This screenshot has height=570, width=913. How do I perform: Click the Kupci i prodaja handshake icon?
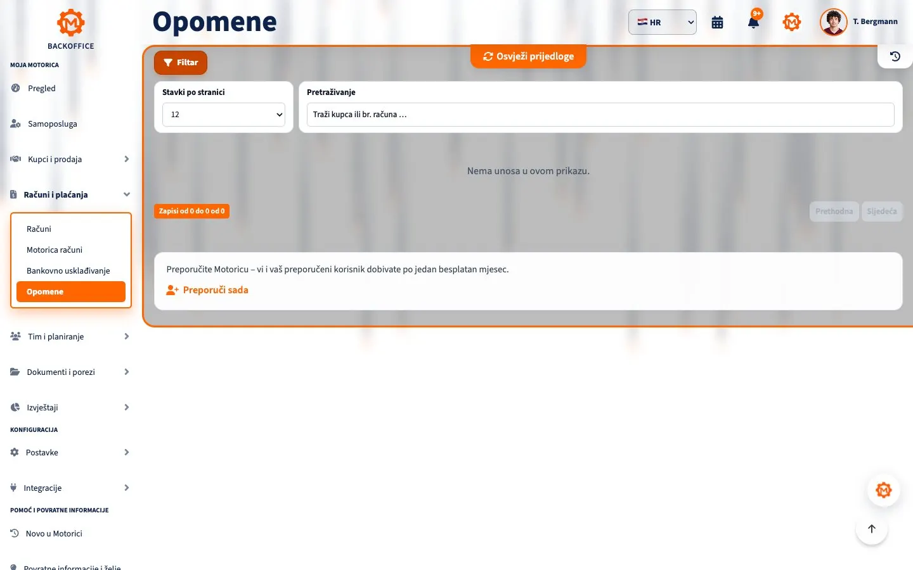pos(16,159)
